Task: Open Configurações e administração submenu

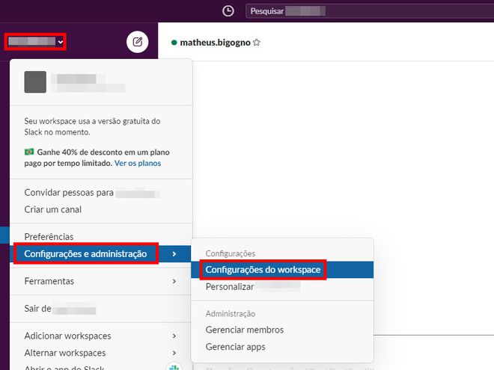Action: click(100, 253)
